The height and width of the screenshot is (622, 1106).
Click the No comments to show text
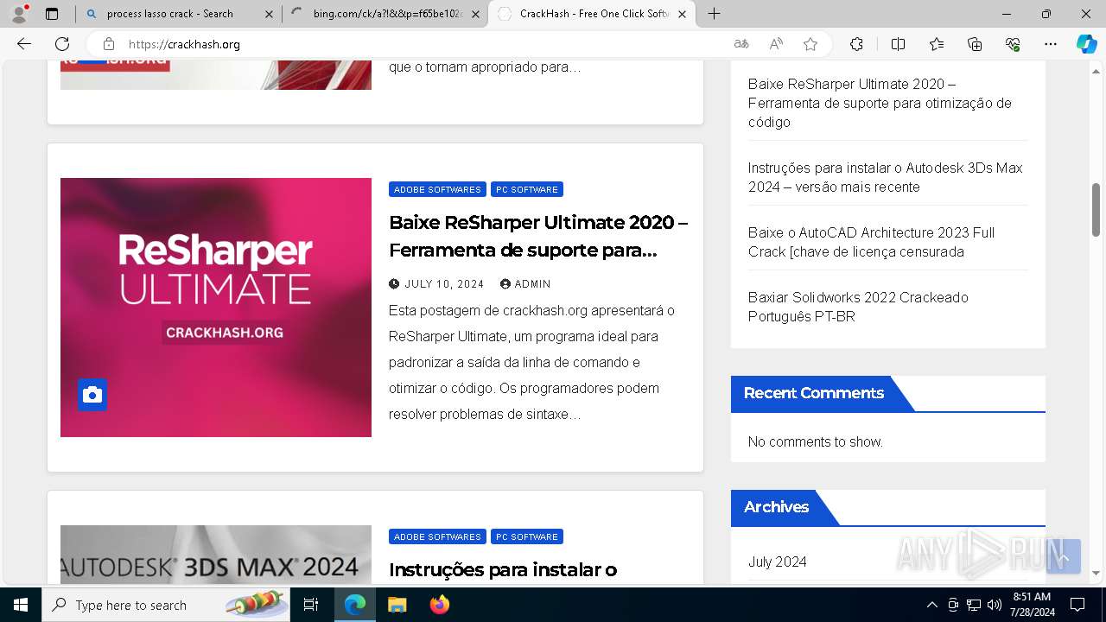point(815,441)
